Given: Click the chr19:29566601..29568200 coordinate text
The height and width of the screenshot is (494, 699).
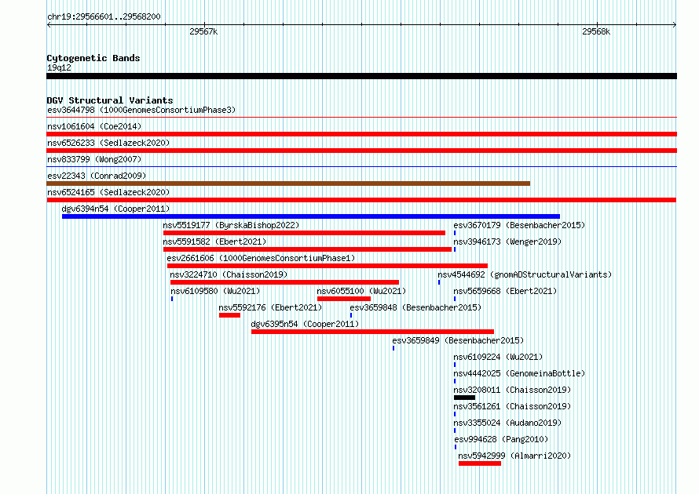Looking at the screenshot, I should (x=104, y=16).
